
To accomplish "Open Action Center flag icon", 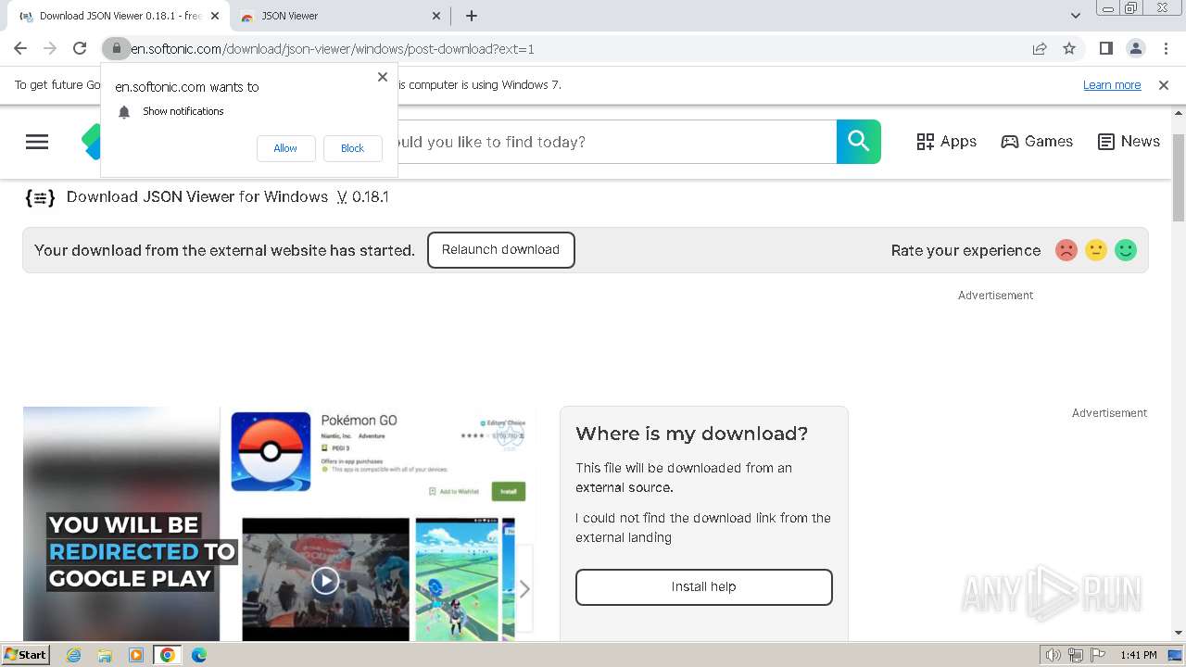I will click(x=1097, y=655).
